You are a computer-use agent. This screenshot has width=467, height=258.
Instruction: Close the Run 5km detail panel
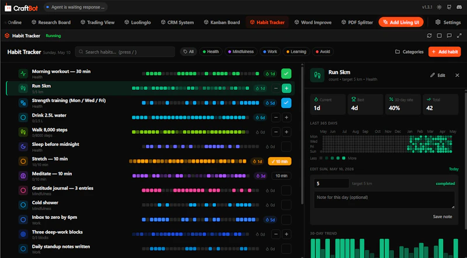click(x=457, y=75)
